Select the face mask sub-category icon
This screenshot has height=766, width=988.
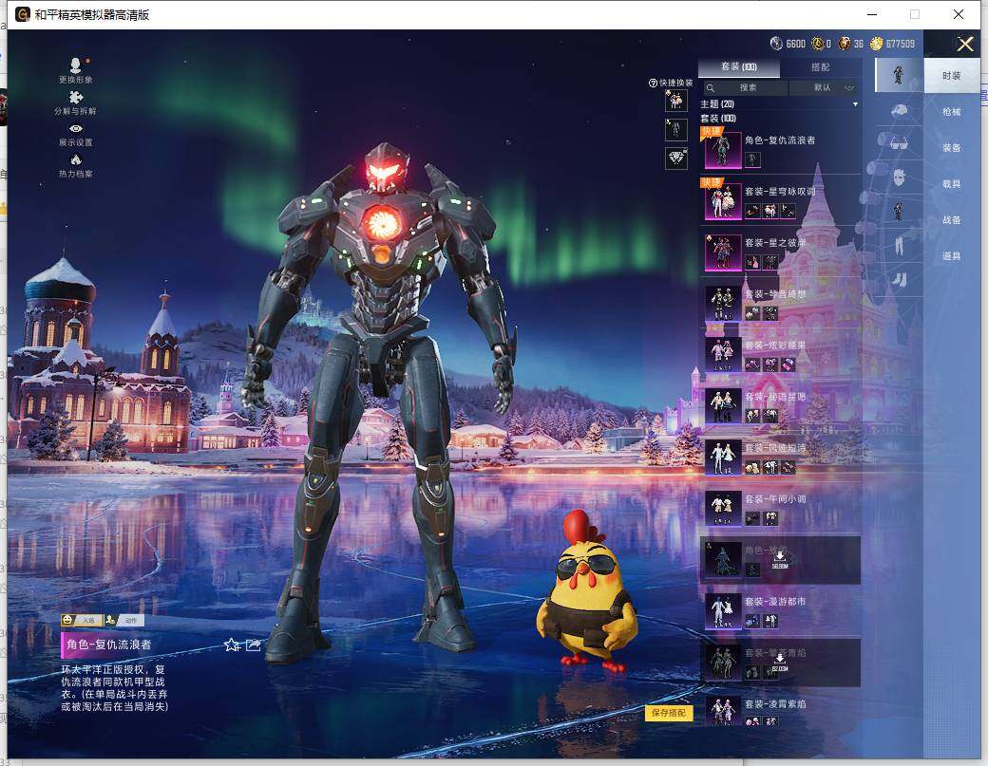[x=899, y=177]
